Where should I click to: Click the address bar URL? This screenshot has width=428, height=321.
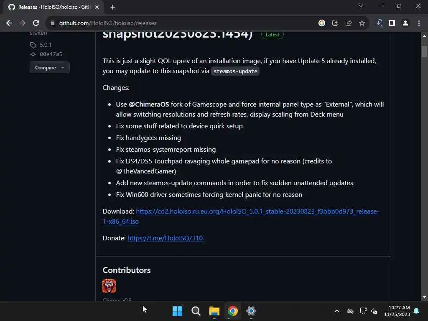point(108,23)
